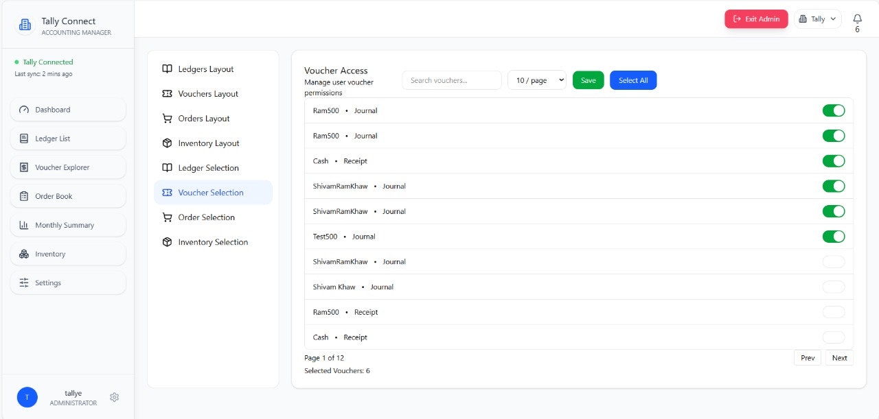Open Order Book page
Viewport: 879px width, 419px height.
coord(68,196)
